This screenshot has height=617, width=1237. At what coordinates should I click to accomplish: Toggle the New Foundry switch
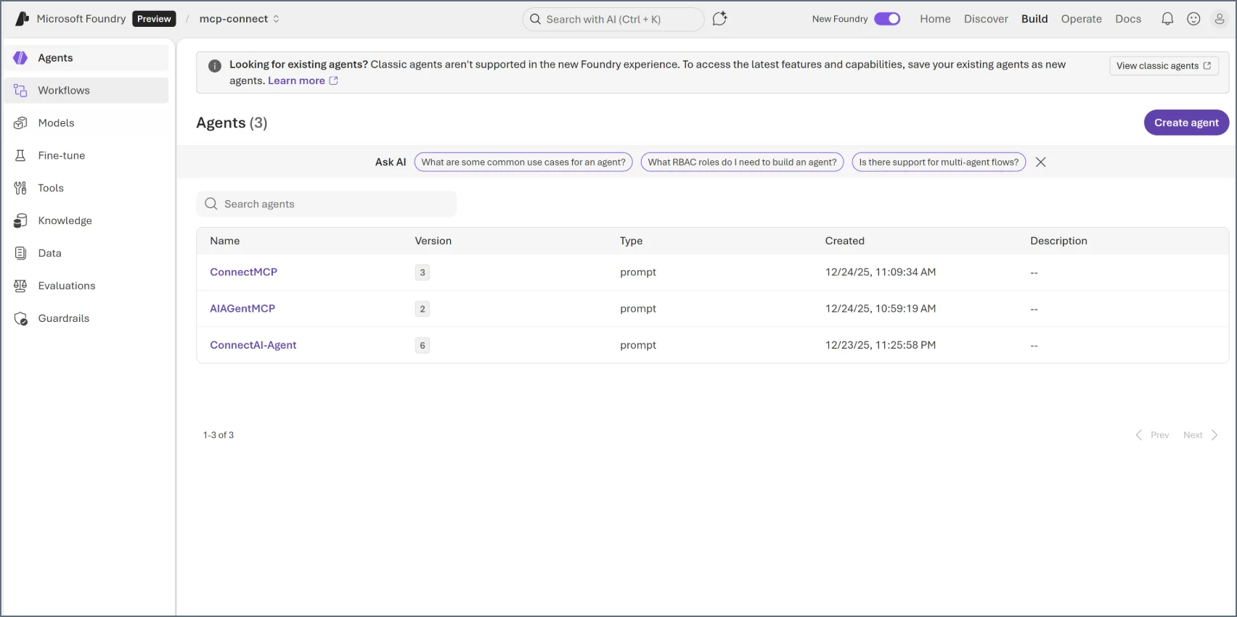click(887, 19)
